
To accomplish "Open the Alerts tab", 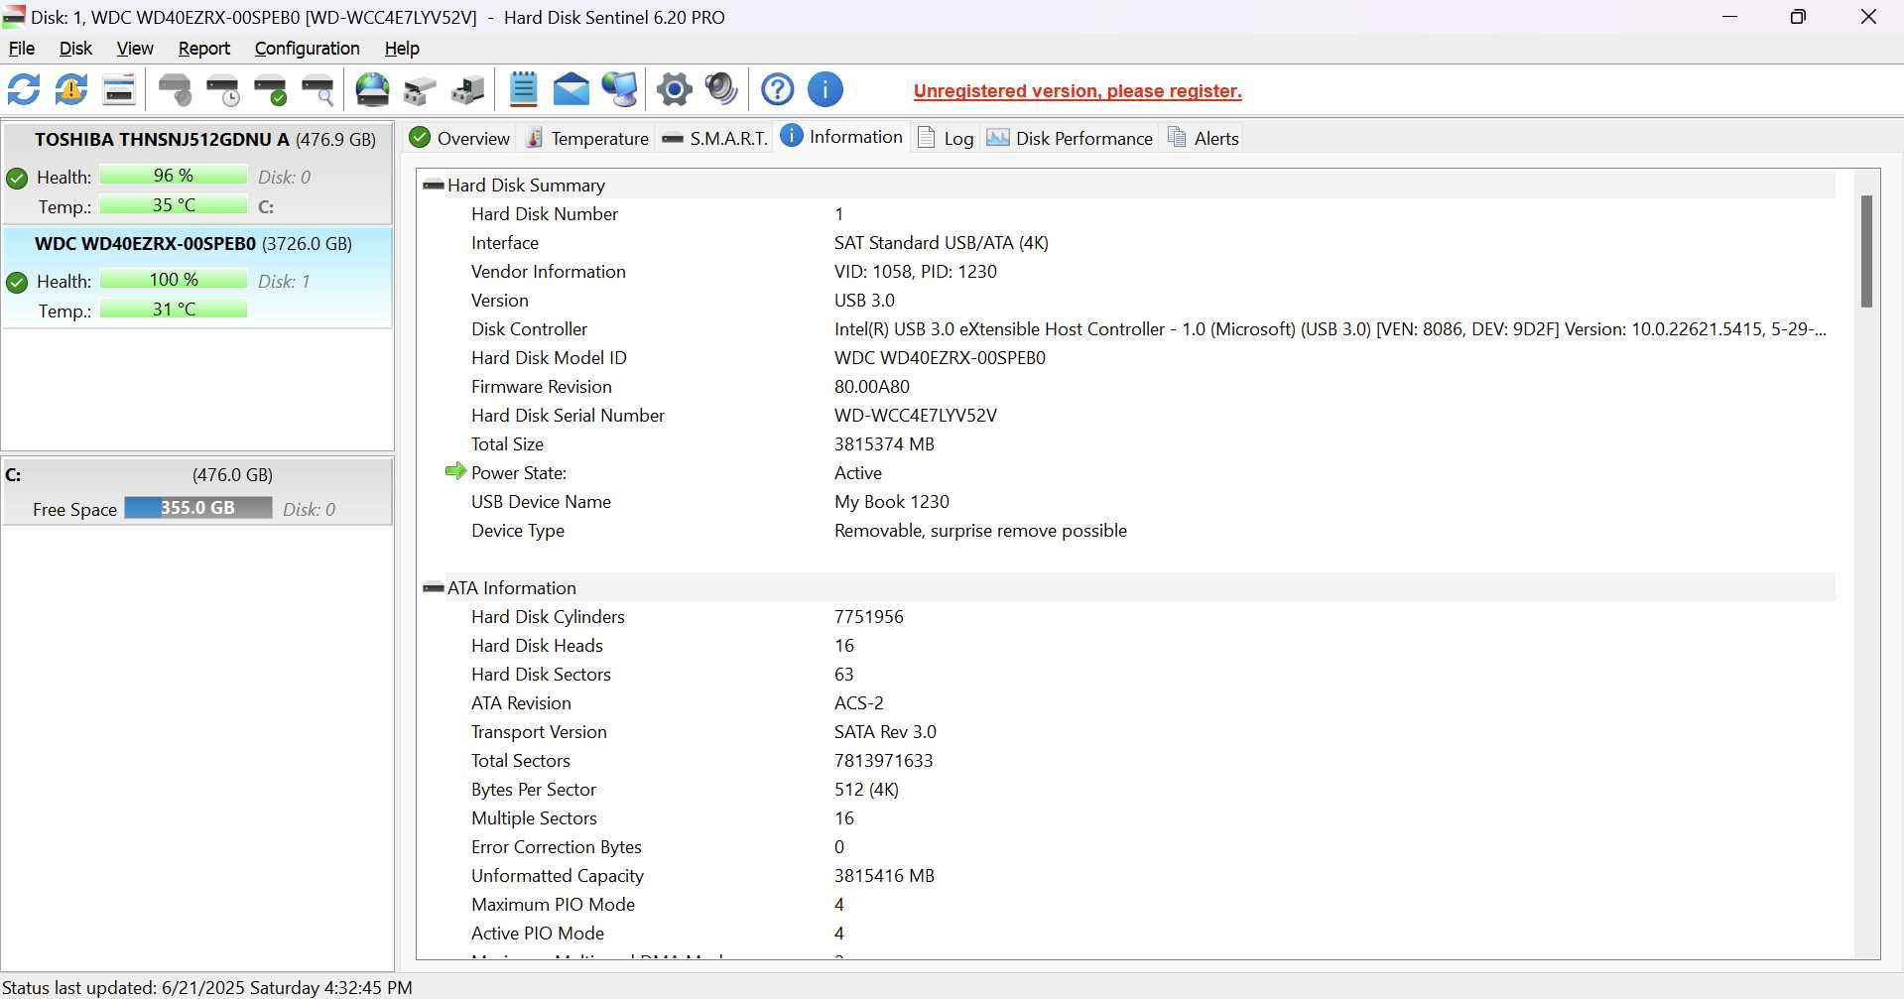I will 1203,138.
